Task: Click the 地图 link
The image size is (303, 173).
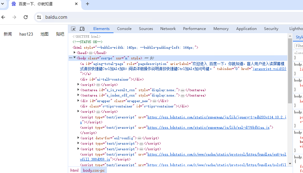Action: (x=44, y=34)
